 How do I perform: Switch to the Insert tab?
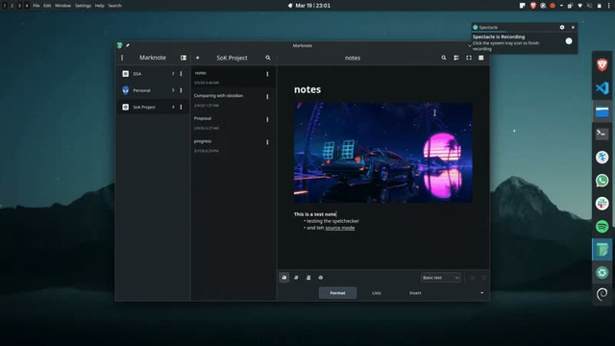coord(415,293)
